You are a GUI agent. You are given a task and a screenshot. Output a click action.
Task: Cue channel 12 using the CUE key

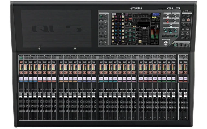pyautogui.click(x=75, y=62)
